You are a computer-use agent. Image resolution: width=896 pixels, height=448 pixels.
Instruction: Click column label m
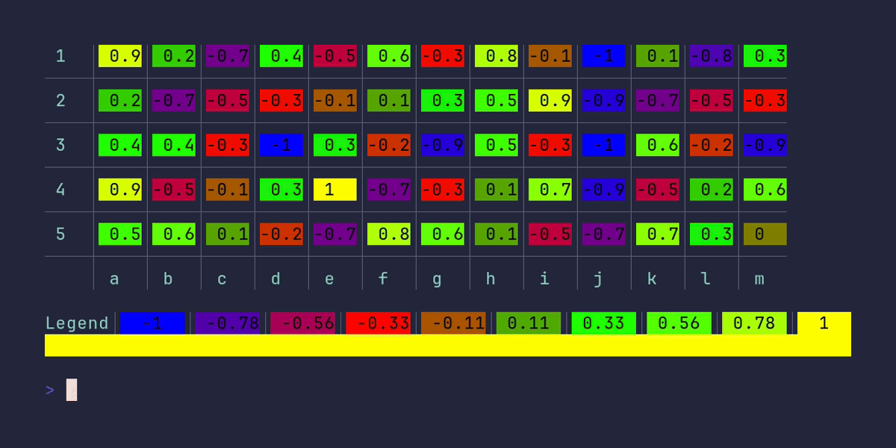pos(759,279)
